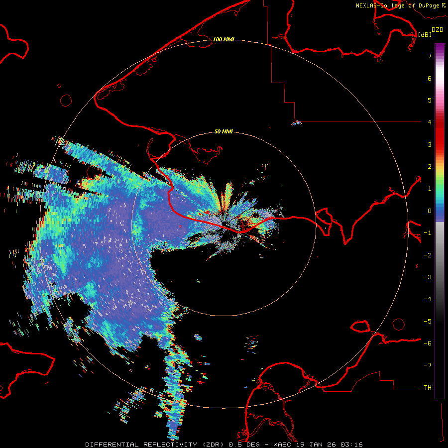Click the 7 value on color scale

[430, 56]
